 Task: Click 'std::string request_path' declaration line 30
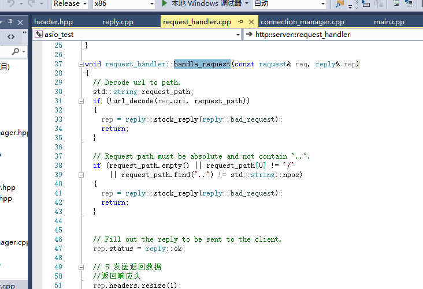pyautogui.click(x=143, y=92)
